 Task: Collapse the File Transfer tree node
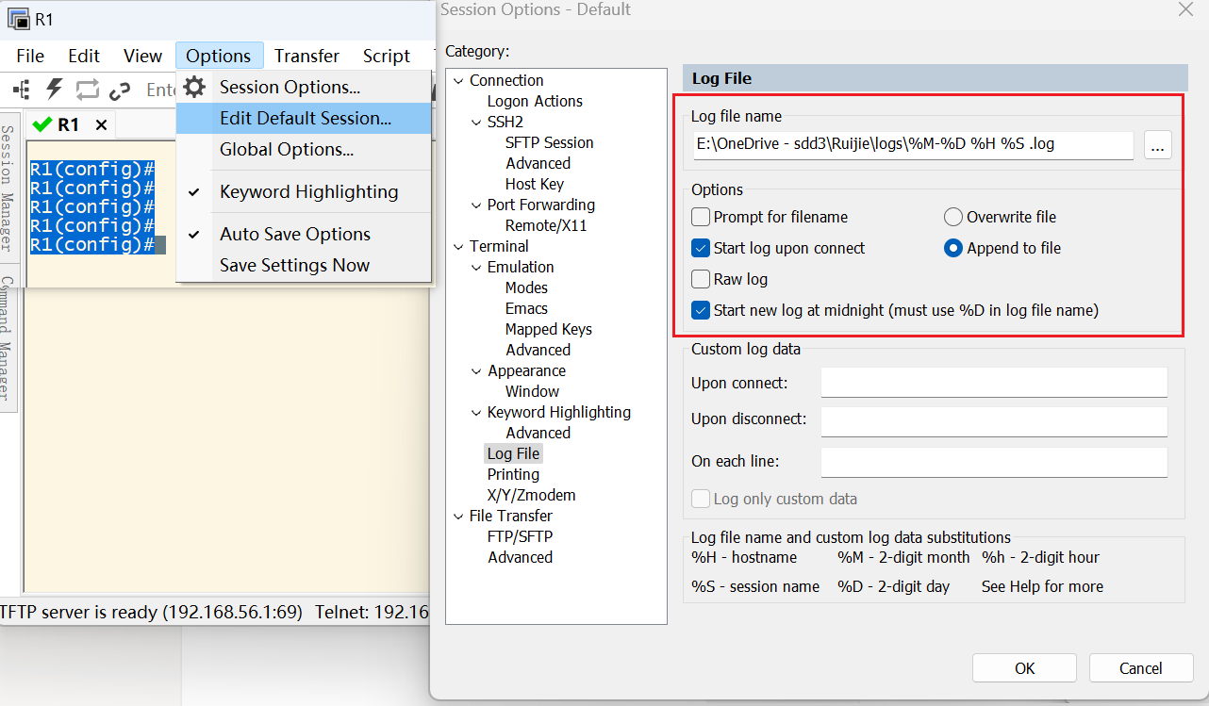458,517
